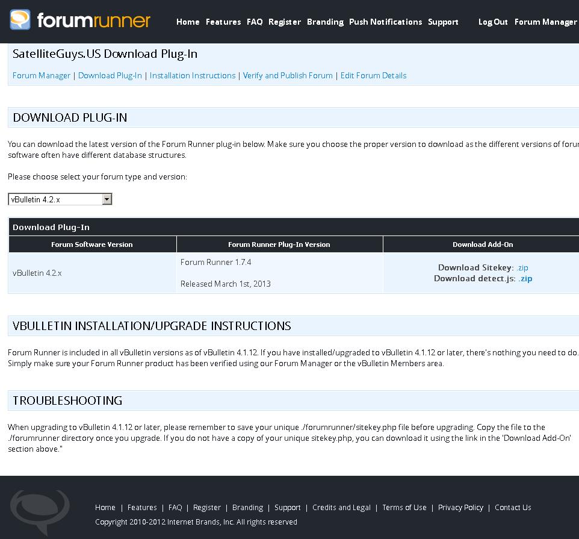This screenshot has width=579, height=539.
Task: Click the 'Forum Runner 1.7.4' version text
Action: pos(215,263)
